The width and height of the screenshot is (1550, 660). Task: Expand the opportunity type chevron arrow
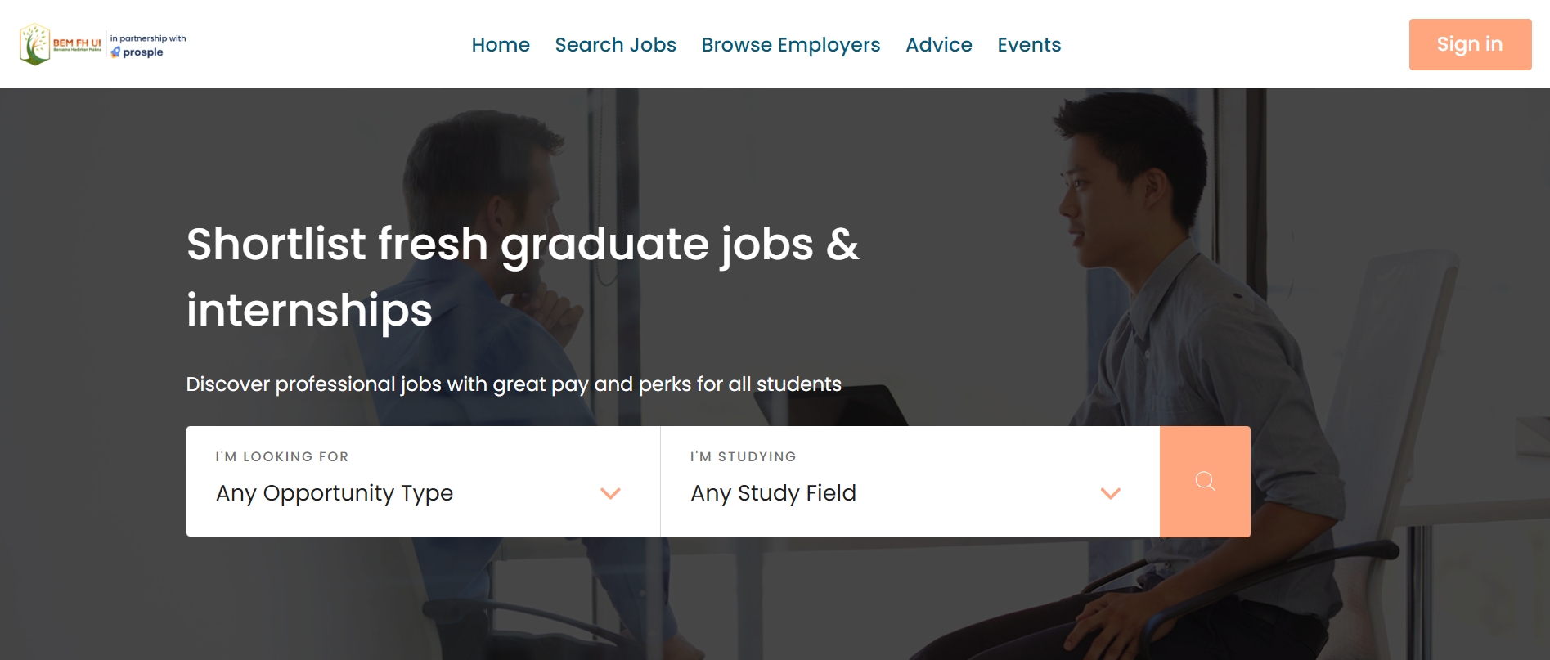610,493
